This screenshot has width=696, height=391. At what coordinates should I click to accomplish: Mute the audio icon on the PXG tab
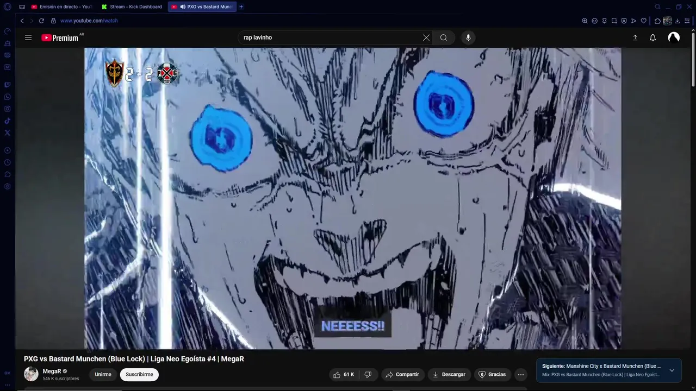click(x=183, y=7)
